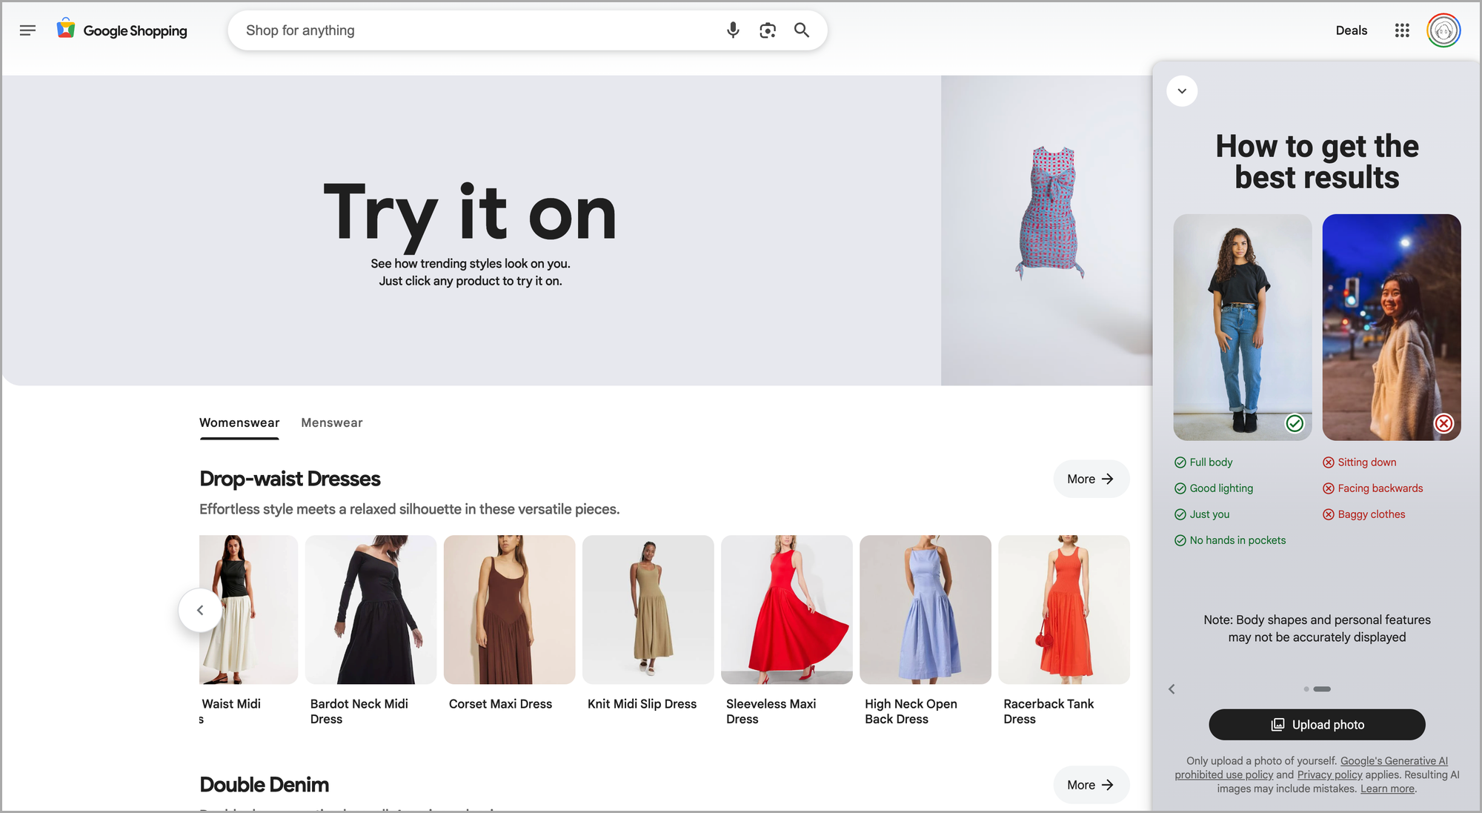Select the Womenswear tab
1482x813 pixels.
[239, 422]
